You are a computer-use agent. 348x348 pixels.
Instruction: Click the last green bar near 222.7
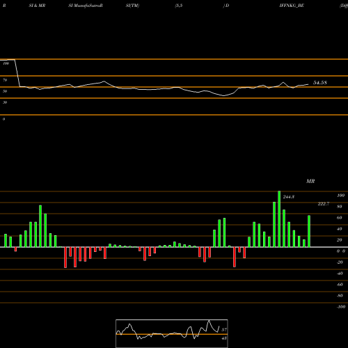[309, 231]
